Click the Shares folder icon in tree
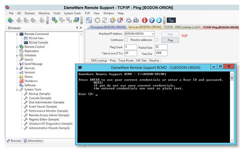This screenshot has width=244, height=152. (21, 77)
